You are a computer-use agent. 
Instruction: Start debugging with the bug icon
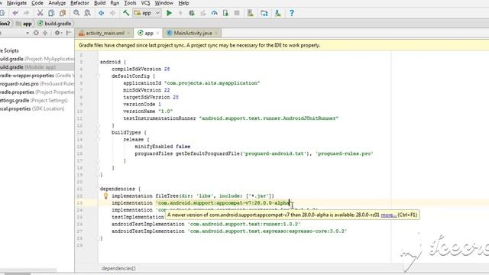pos(192,13)
